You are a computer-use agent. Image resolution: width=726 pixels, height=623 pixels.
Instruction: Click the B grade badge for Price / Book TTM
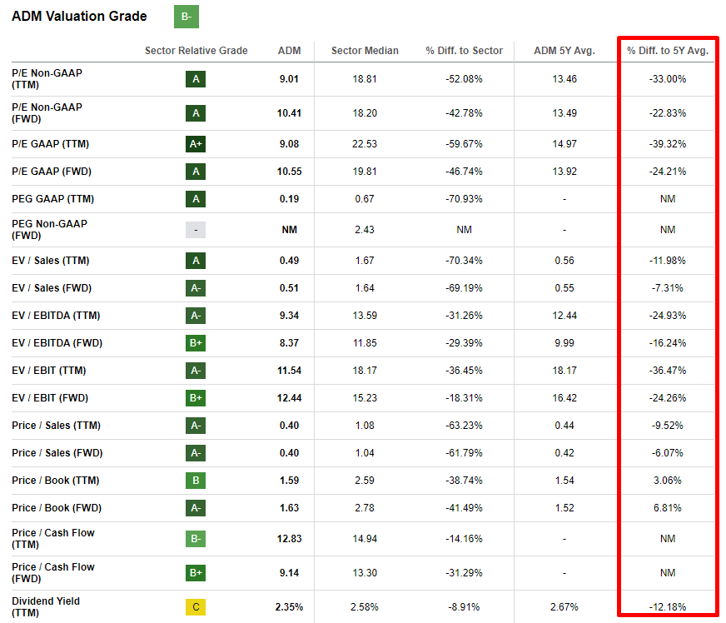coord(195,481)
